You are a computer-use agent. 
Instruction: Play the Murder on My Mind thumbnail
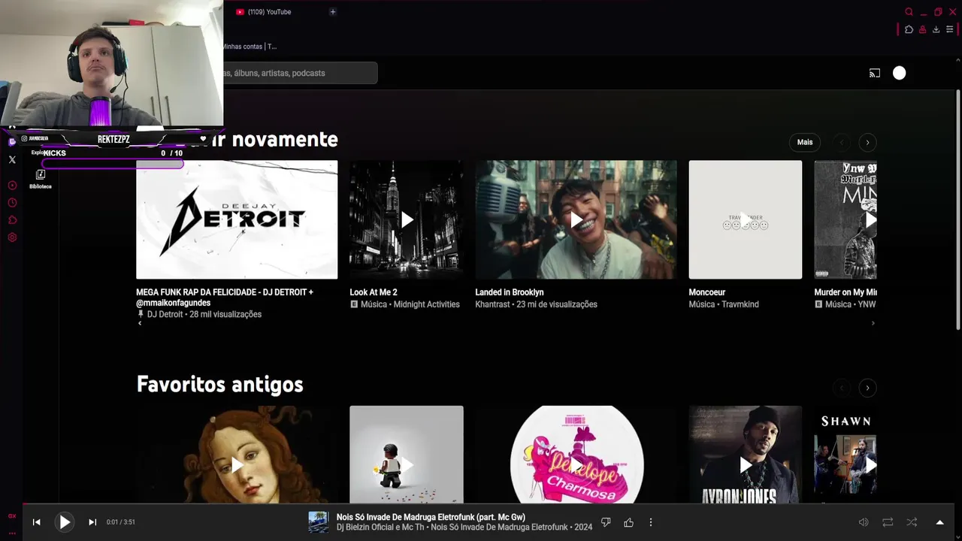[x=846, y=219]
